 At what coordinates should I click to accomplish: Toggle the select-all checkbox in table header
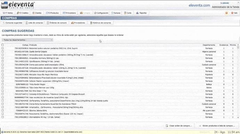(2, 45)
